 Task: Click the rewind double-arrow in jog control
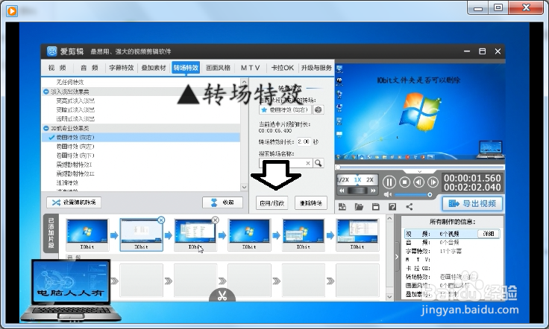coord(342,191)
